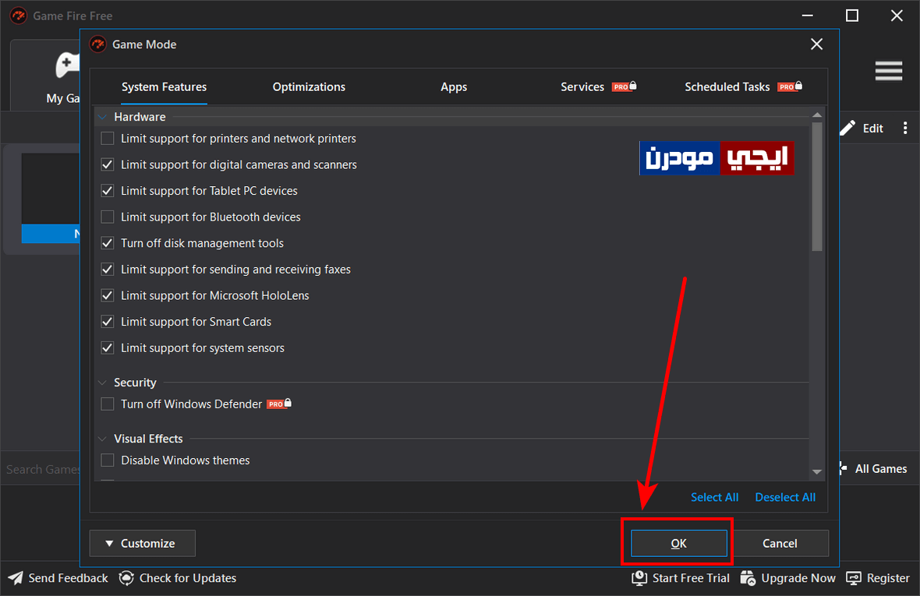
Task: Minimize the Game Fire Free window
Action: (808, 16)
